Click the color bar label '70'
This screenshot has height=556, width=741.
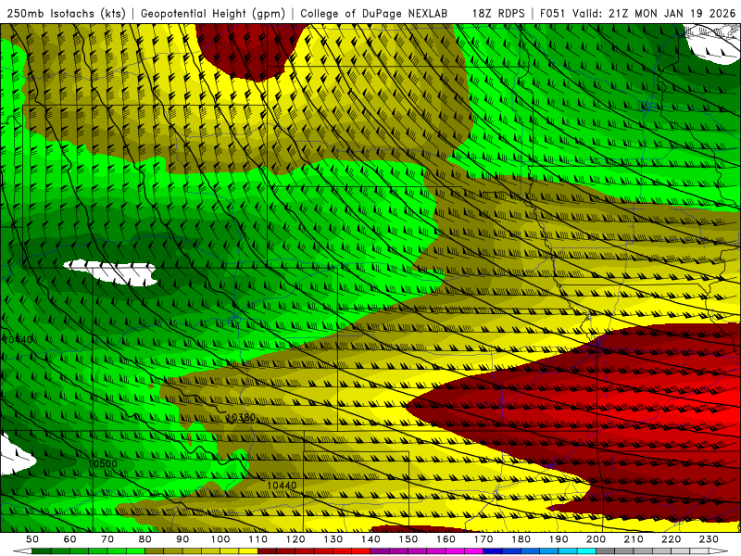coord(107,539)
